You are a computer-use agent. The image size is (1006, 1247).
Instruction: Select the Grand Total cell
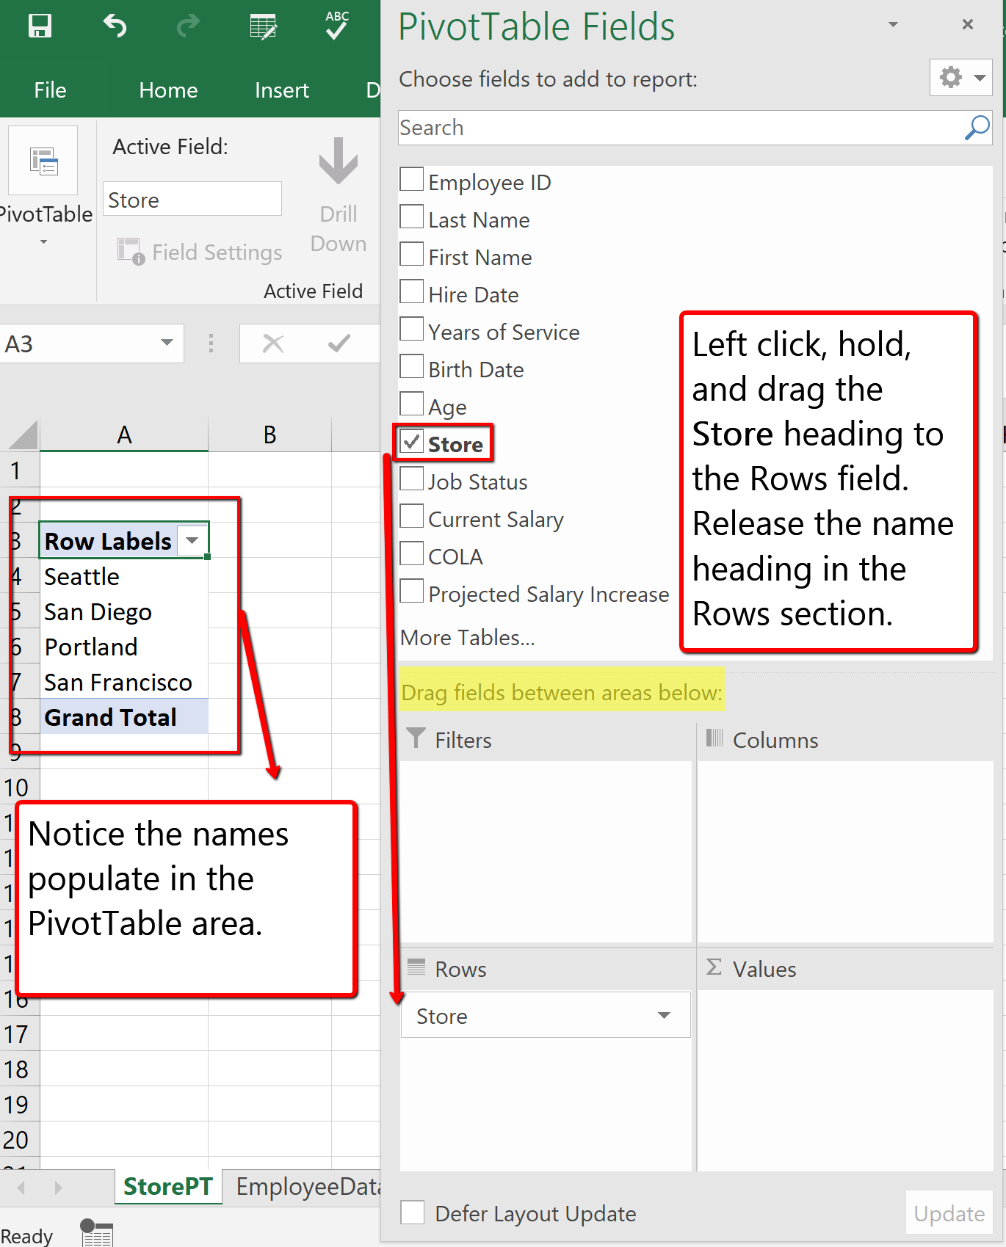point(124,717)
